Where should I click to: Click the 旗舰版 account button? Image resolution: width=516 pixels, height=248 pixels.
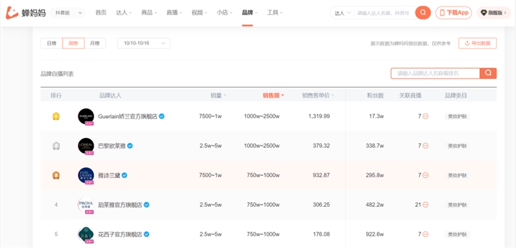tap(493, 13)
